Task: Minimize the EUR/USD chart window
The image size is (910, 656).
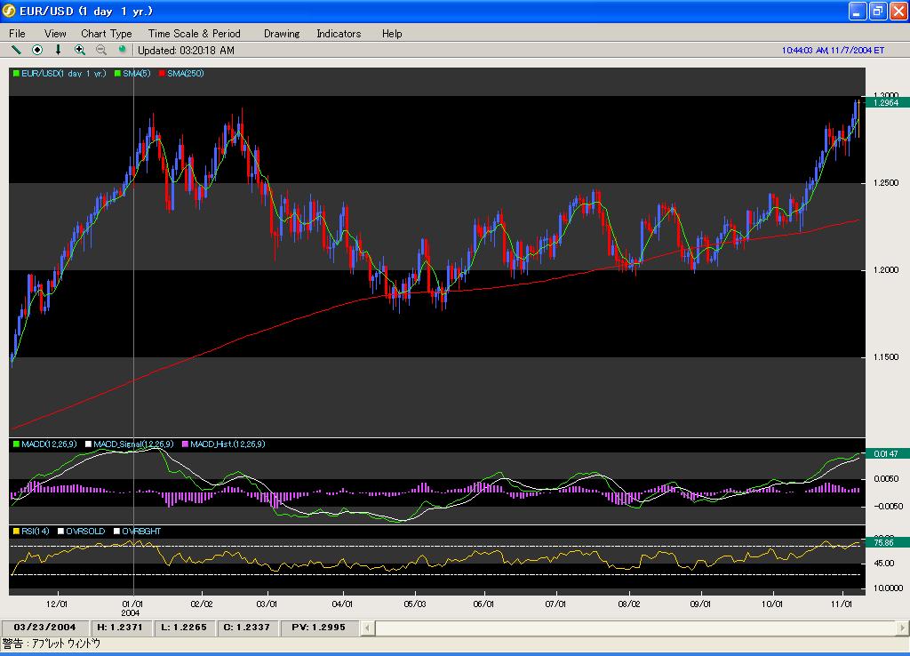Action: click(x=858, y=11)
